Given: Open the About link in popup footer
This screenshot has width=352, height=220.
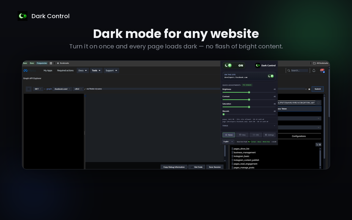Looking at the screenshot, I should click(x=259, y=142).
